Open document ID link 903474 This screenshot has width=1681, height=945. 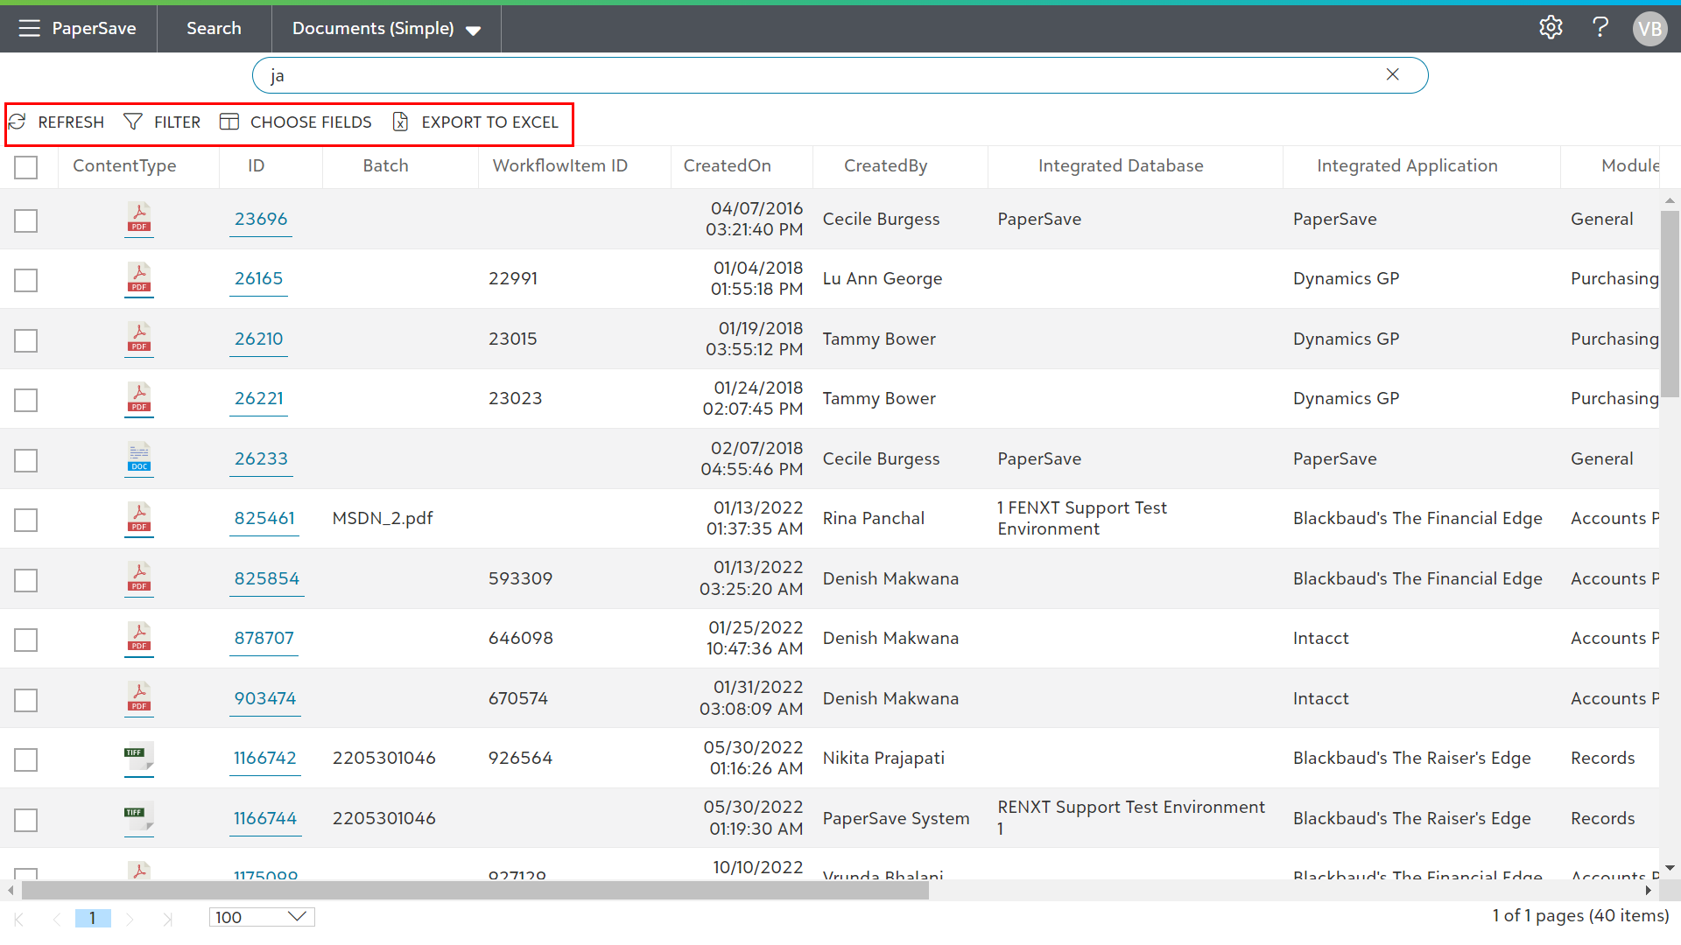(264, 698)
